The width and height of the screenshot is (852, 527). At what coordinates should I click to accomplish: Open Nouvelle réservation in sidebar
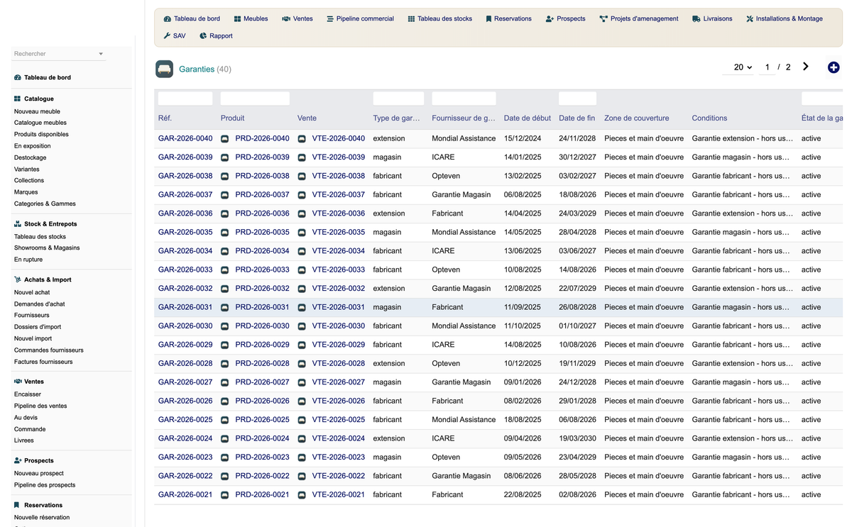coord(42,517)
